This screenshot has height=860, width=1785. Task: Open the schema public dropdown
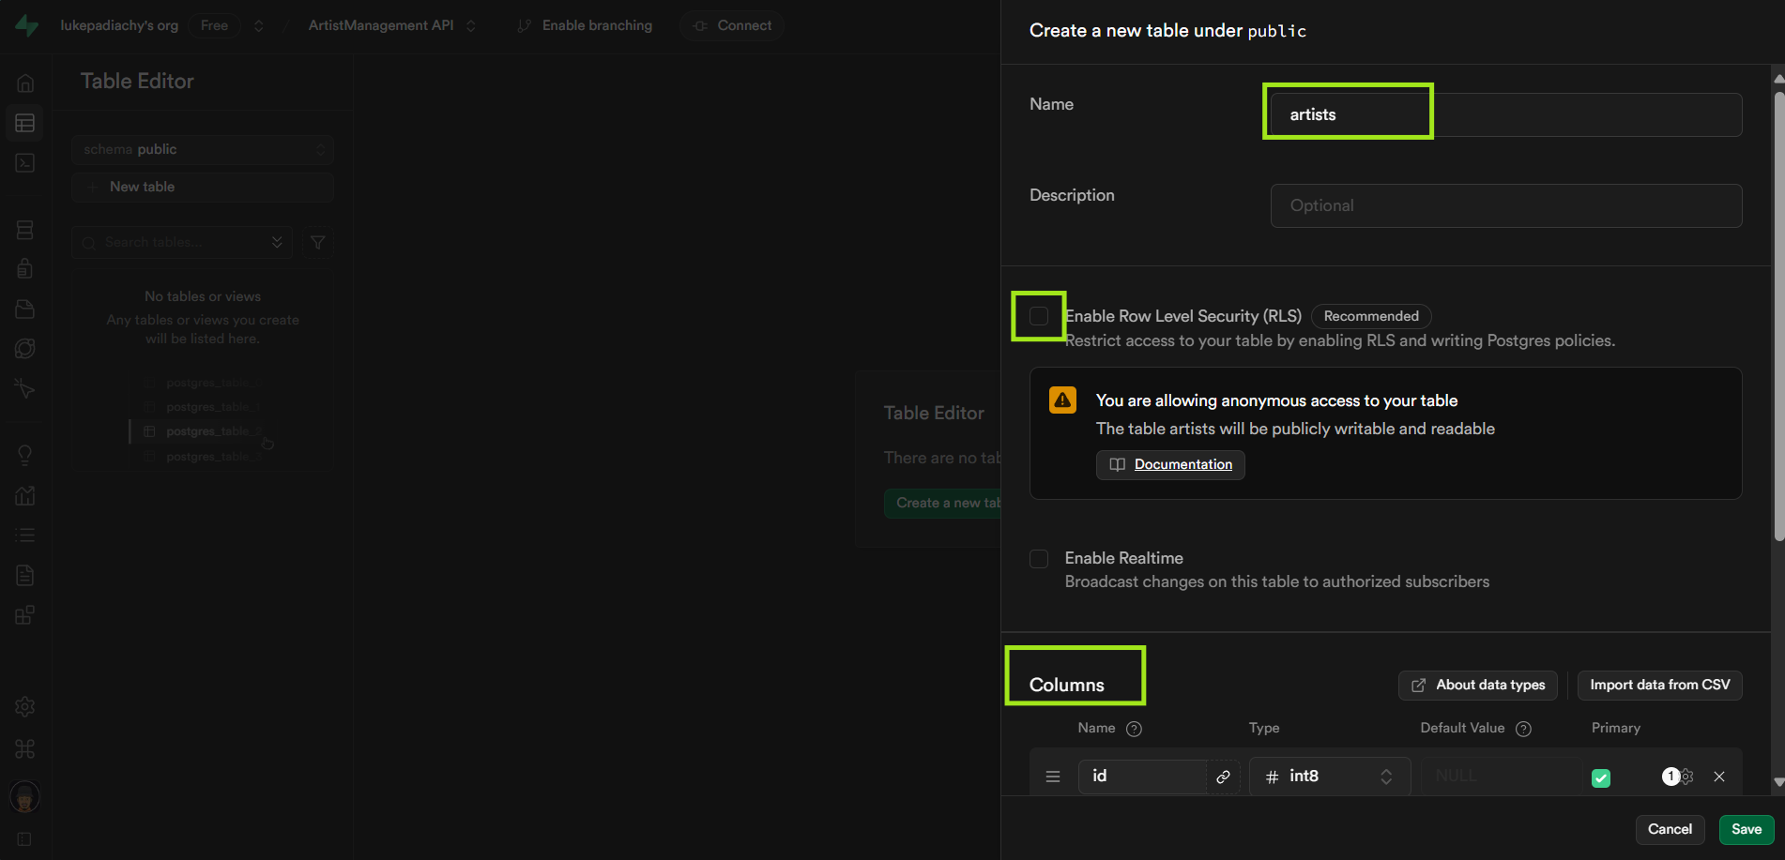(203, 149)
